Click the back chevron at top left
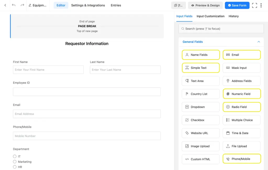The image size is (268, 170). pos(5,5)
